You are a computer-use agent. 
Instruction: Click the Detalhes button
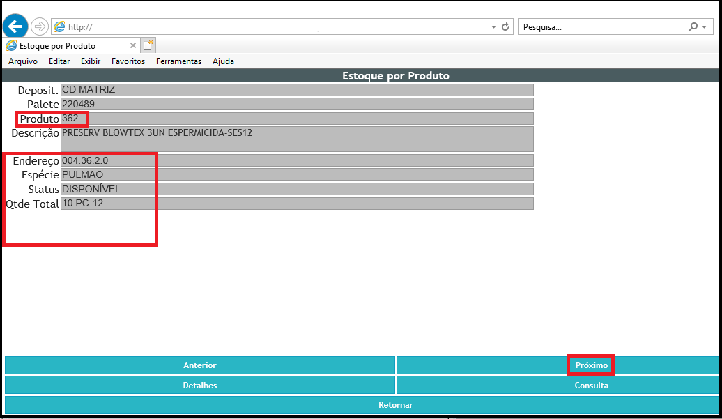pos(200,386)
